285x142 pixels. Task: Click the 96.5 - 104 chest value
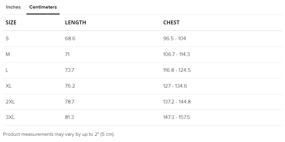click(x=175, y=39)
